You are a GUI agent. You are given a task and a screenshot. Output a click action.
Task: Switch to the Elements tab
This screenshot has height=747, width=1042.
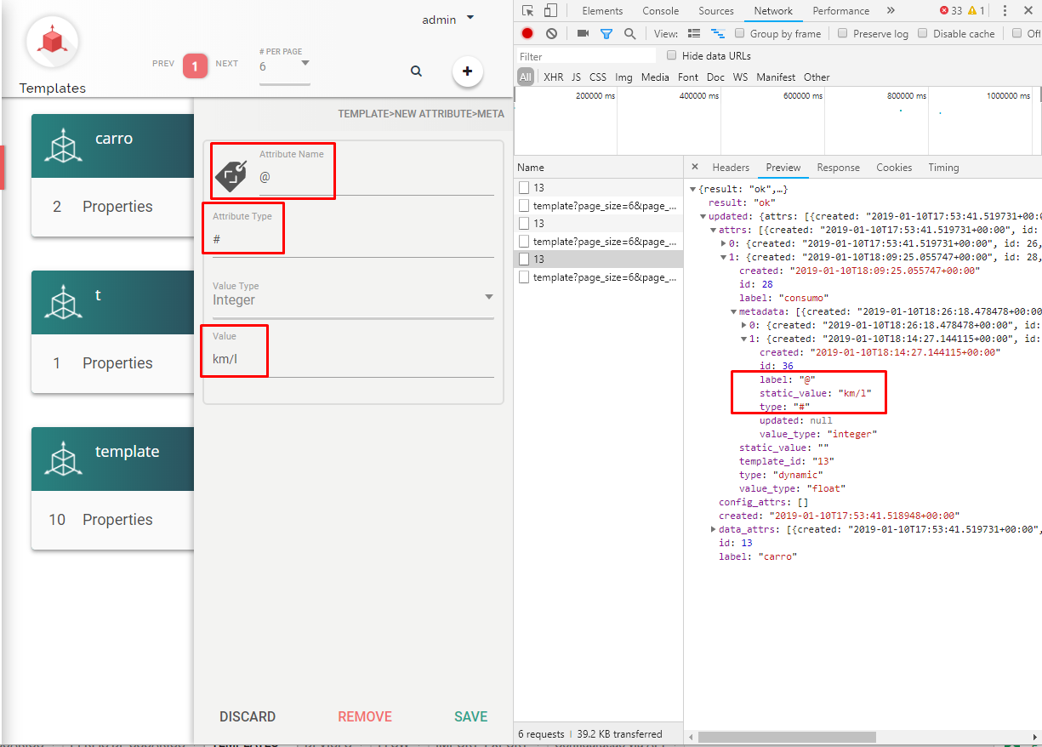[602, 11]
